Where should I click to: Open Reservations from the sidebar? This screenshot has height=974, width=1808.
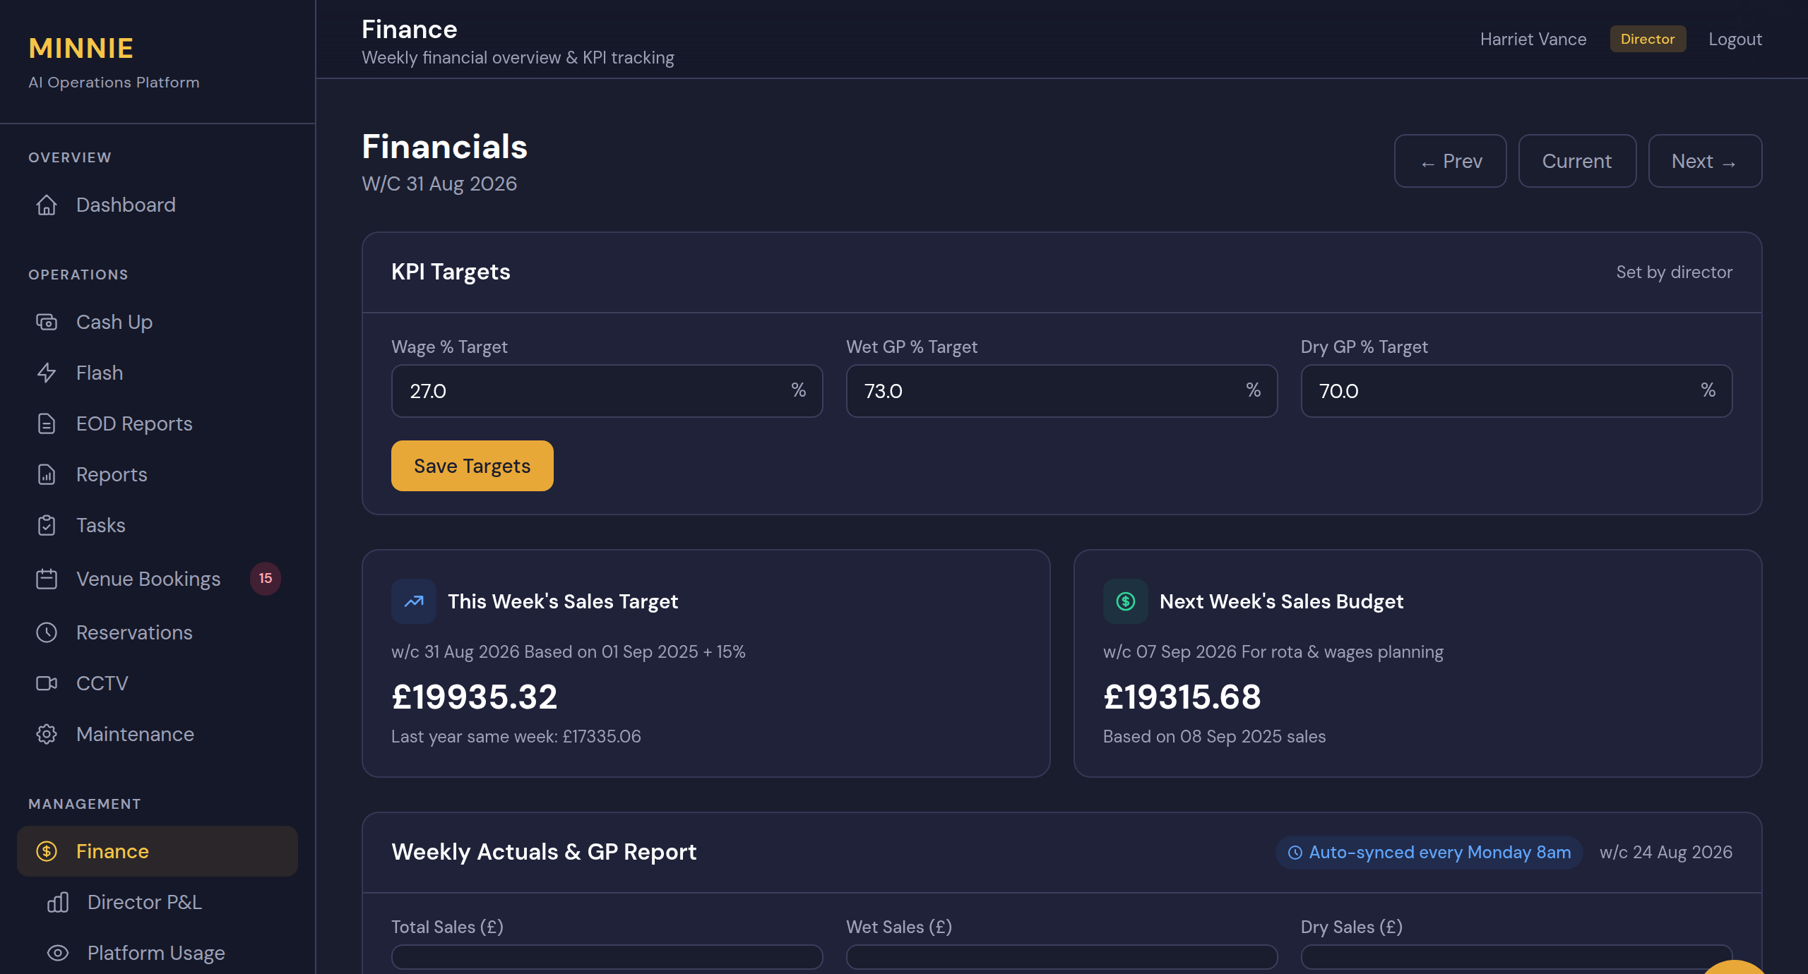point(157,632)
